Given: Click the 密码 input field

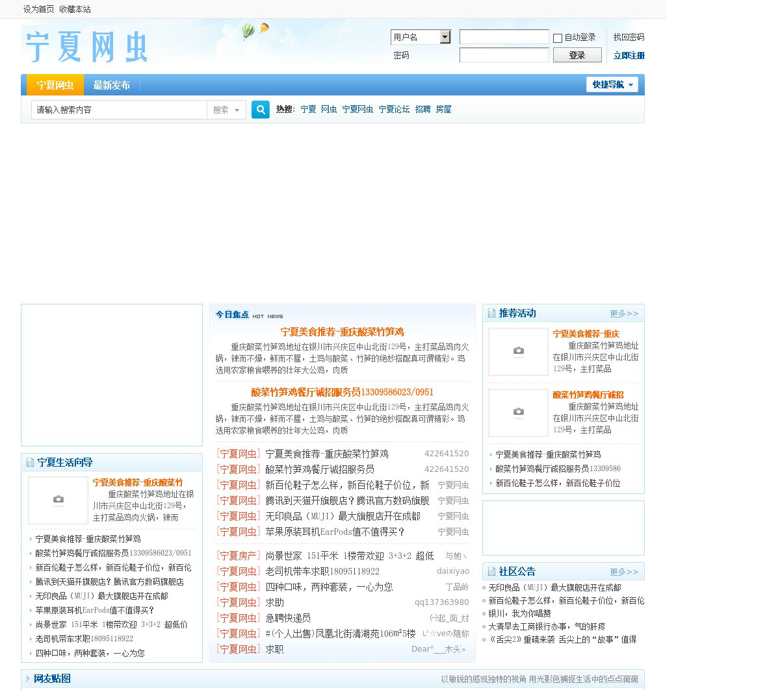Looking at the screenshot, I should tap(504, 55).
